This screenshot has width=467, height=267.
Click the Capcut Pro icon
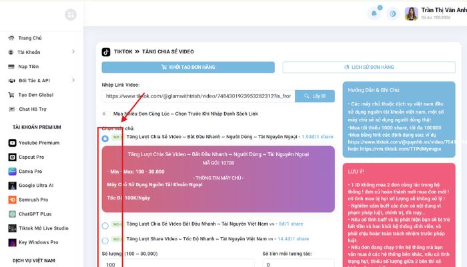coord(12,157)
